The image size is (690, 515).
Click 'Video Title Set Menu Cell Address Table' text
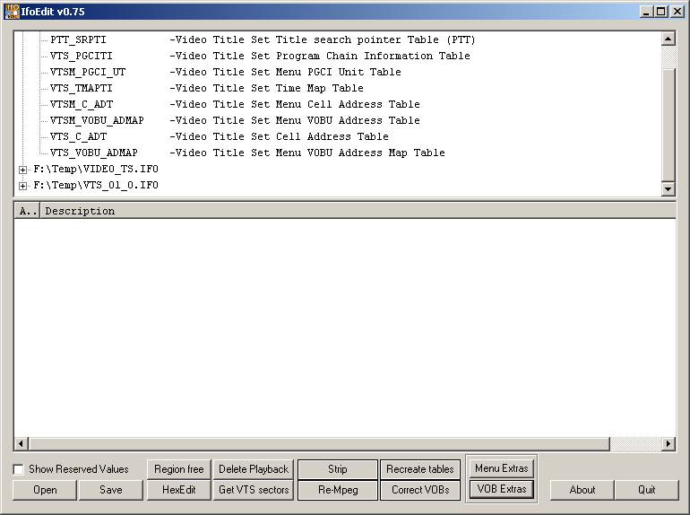click(x=298, y=104)
